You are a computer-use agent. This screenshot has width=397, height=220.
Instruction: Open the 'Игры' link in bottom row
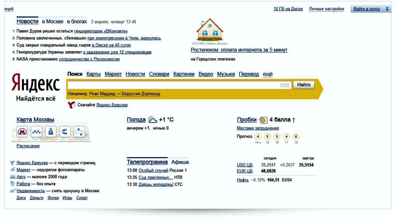click(67, 198)
